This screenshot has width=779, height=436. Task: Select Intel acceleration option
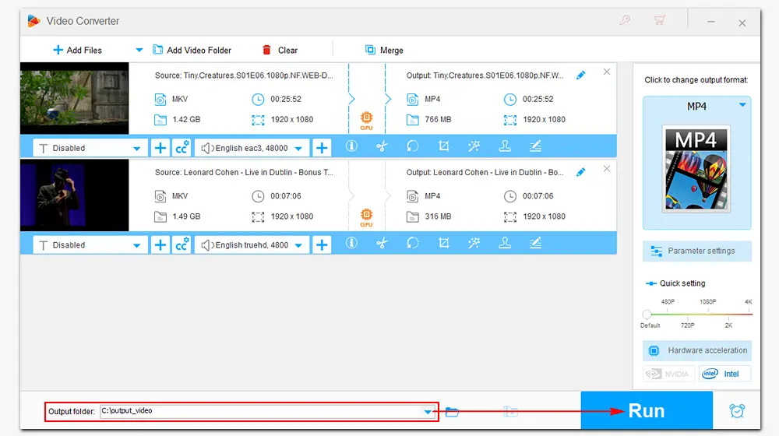click(724, 374)
